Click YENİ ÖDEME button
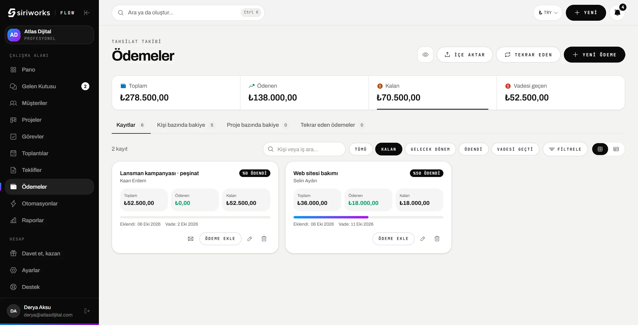 coord(594,54)
